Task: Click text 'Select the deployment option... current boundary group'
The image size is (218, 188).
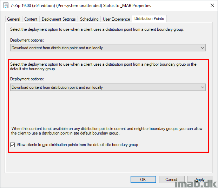Action: (x=97, y=29)
